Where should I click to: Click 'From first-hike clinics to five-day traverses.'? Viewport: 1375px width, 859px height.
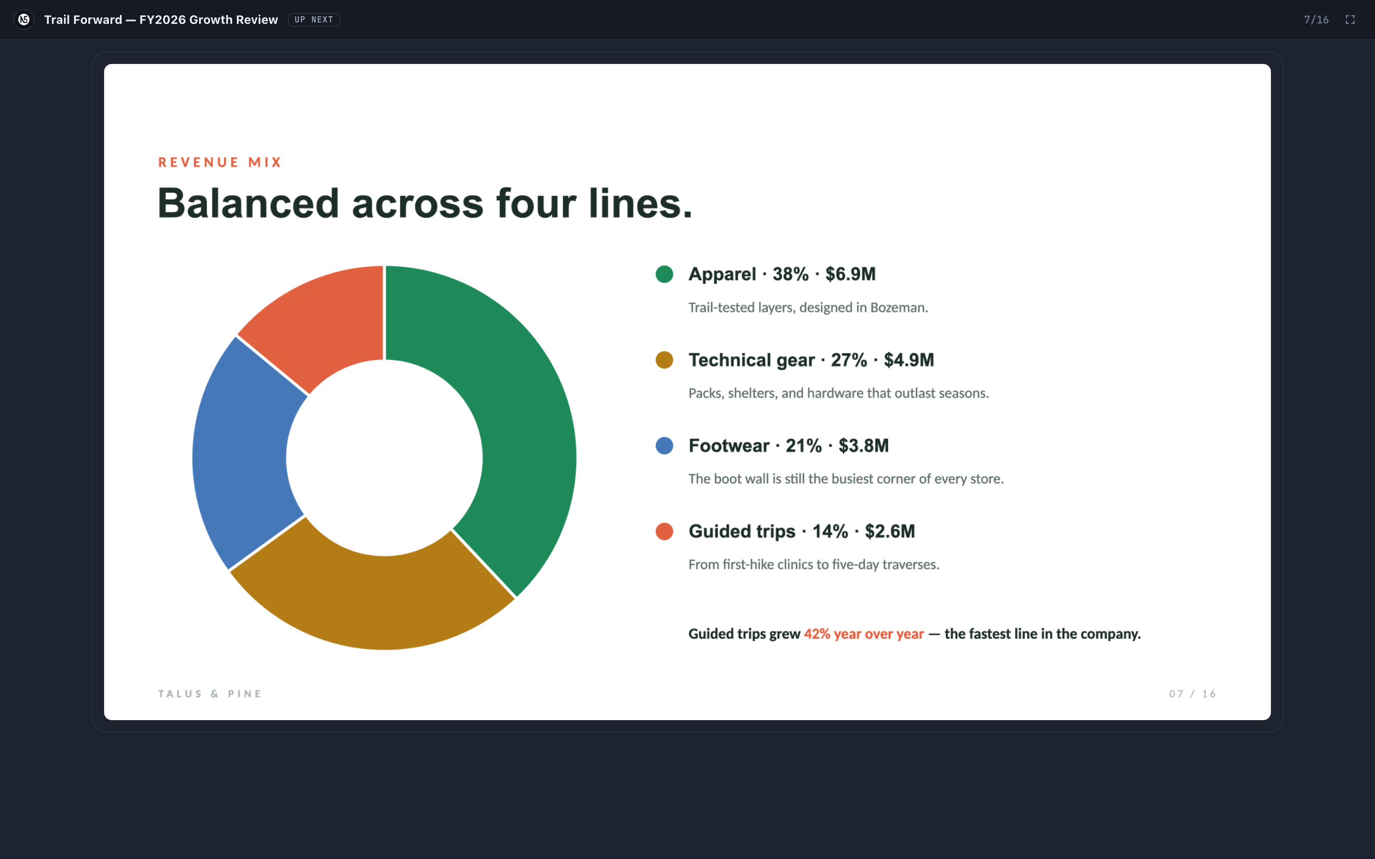(814, 565)
